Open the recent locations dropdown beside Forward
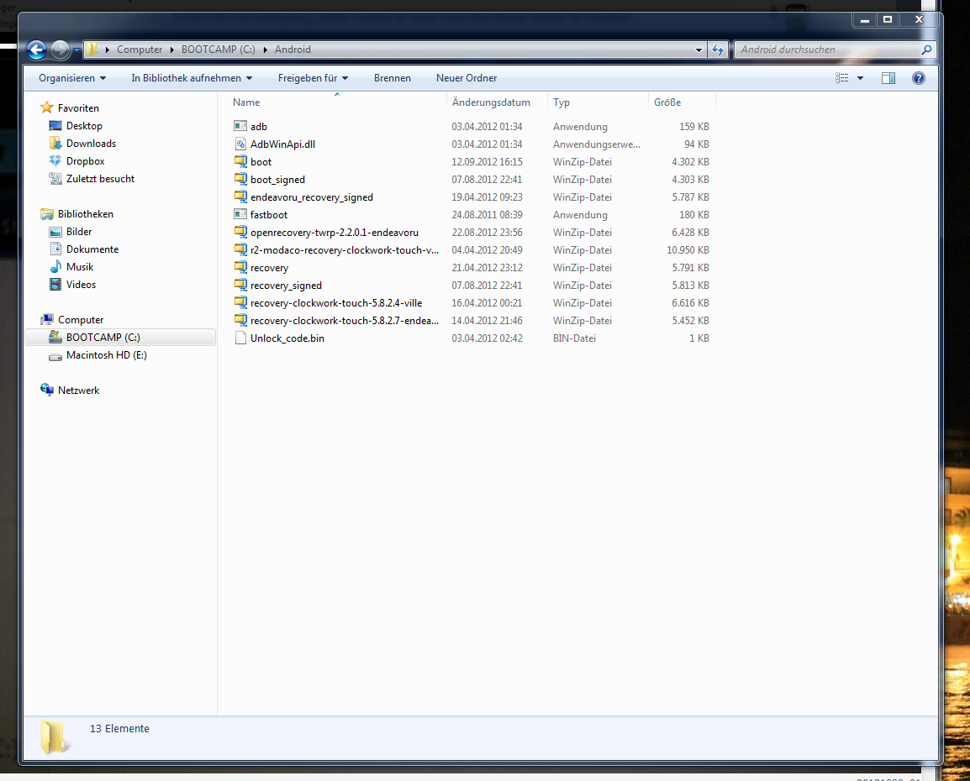This screenshot has height=781, width=970. click(76, 50)
